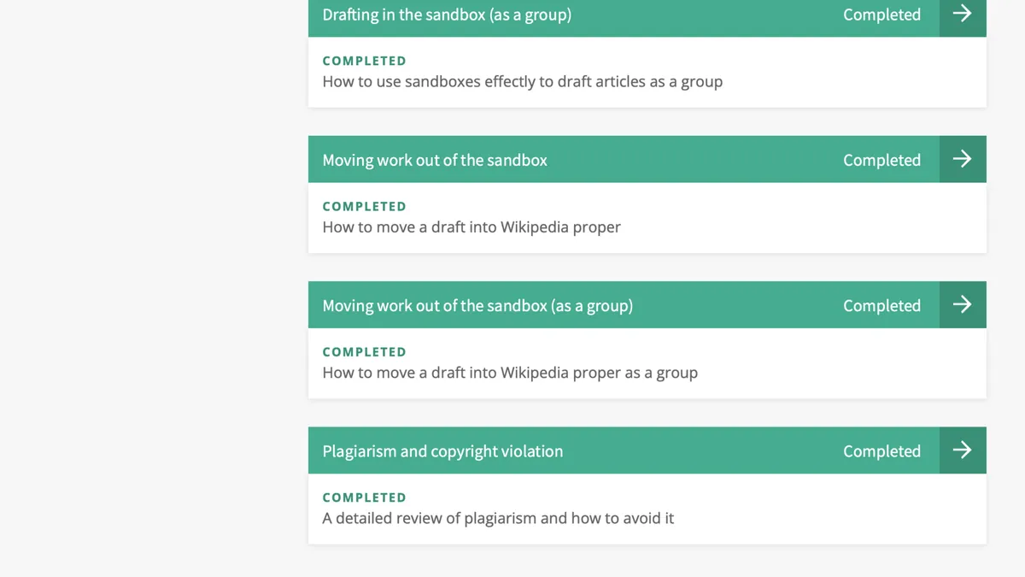Click 'How to move a draft into Wikipedia proper' description
The height and width of the screenshot is (577, 1025).
tap(471, 227)
